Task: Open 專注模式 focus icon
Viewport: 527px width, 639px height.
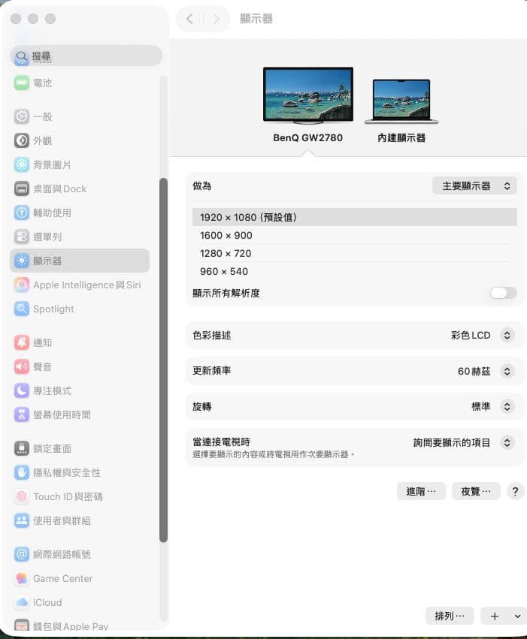Action: 22,390
